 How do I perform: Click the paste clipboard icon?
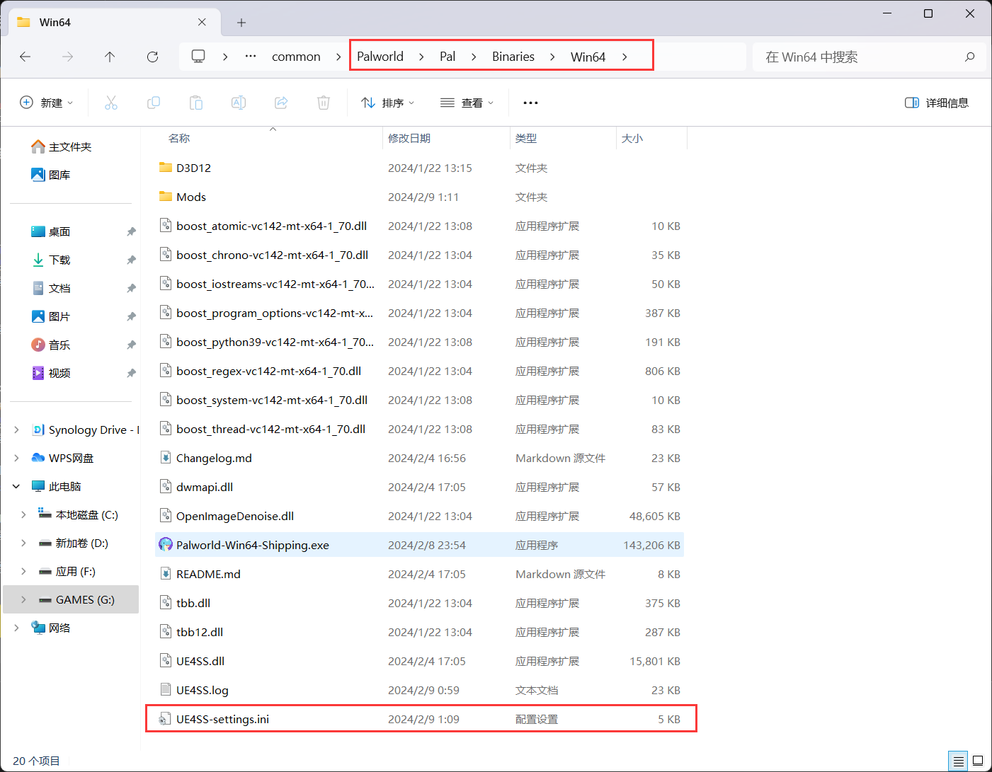pos(196,103)
